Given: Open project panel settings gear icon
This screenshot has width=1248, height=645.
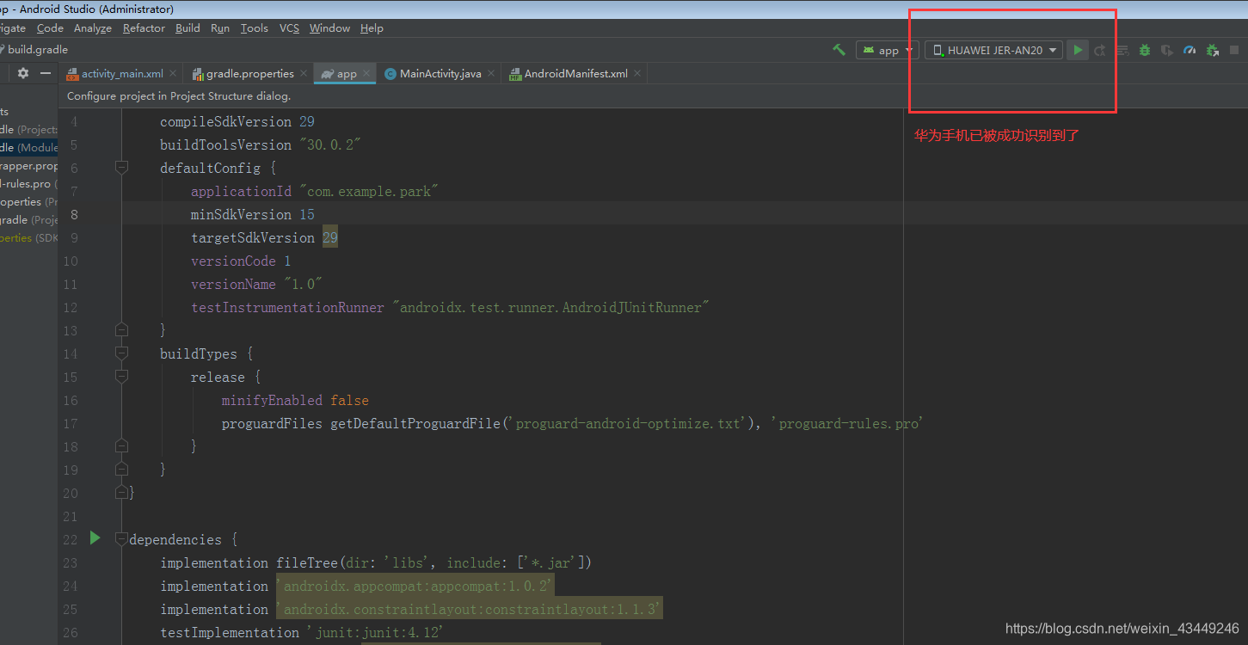Looking at the screenshot, I should click(x=23, y=73).
